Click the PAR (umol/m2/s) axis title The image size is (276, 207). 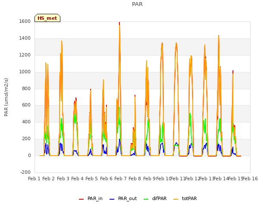(x=6, y=97)
